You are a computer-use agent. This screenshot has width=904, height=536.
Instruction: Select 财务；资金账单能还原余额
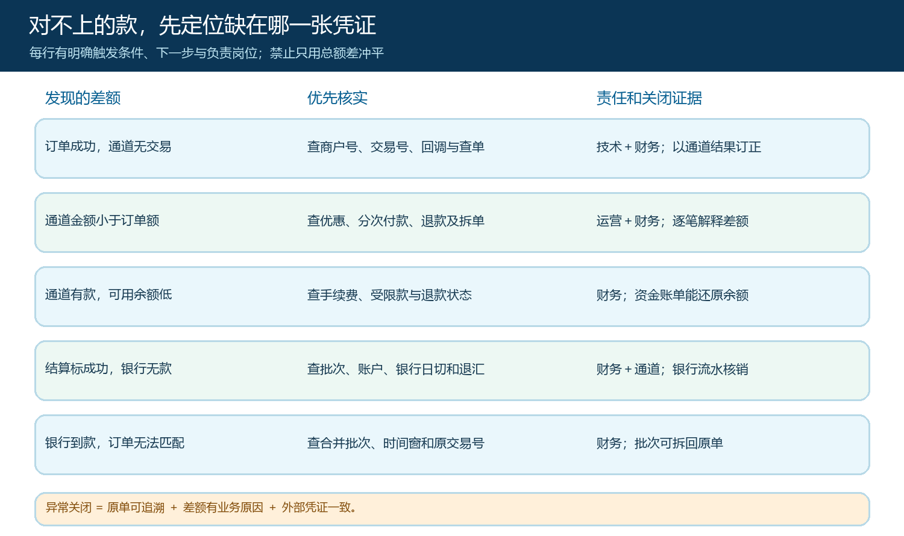[673, 295]
